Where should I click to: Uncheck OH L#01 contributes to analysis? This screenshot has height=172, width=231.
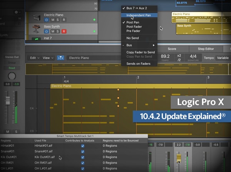pyautogui.click(x=83, y=169)
